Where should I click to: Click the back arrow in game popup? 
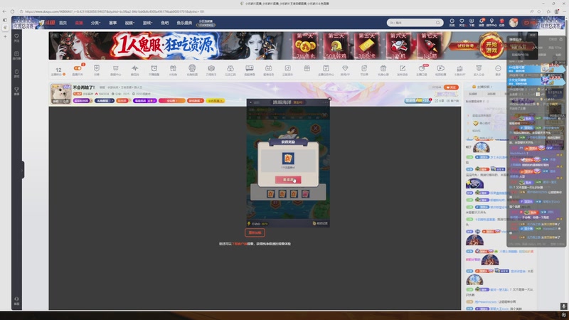251,102
